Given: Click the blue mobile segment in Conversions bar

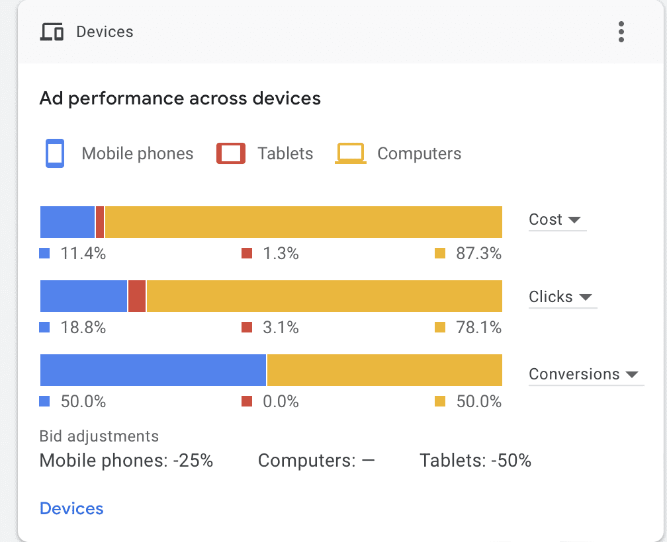Looking at the screenshot, I should pyautogui.click(x=153, y=370).
